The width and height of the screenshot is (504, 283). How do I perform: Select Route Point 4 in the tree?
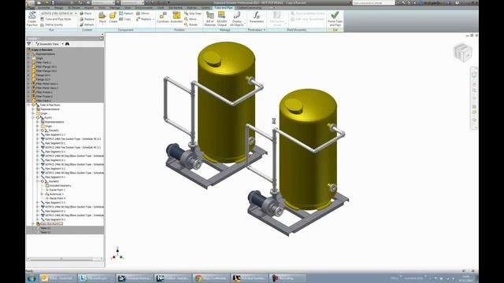(57, 199)
